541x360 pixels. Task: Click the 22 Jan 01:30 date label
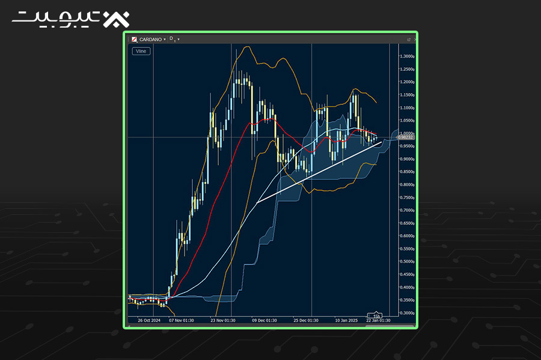tap(378, 320)
